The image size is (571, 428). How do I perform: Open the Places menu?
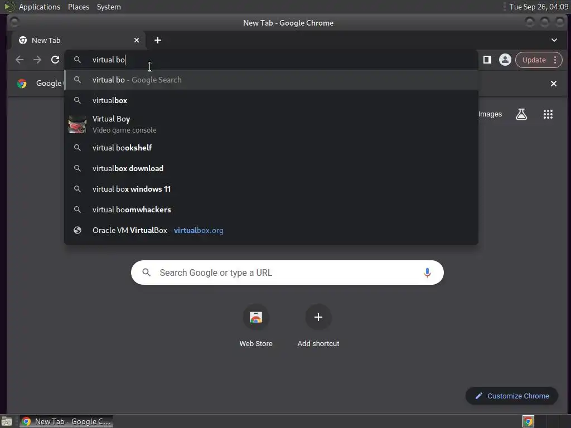coord(78,7)
